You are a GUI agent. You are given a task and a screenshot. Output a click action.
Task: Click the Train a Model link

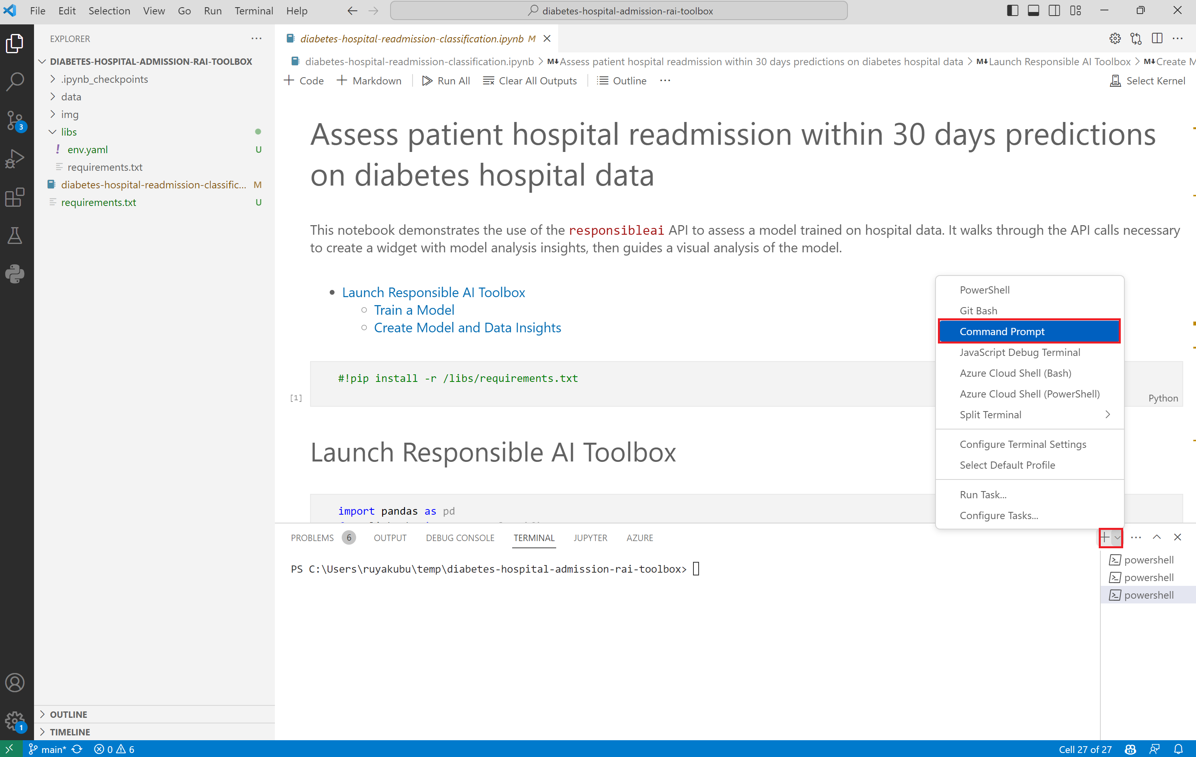(x=413, y=309)
